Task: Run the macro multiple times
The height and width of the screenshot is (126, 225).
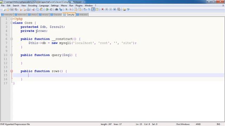Action: (x=115, y=9)
